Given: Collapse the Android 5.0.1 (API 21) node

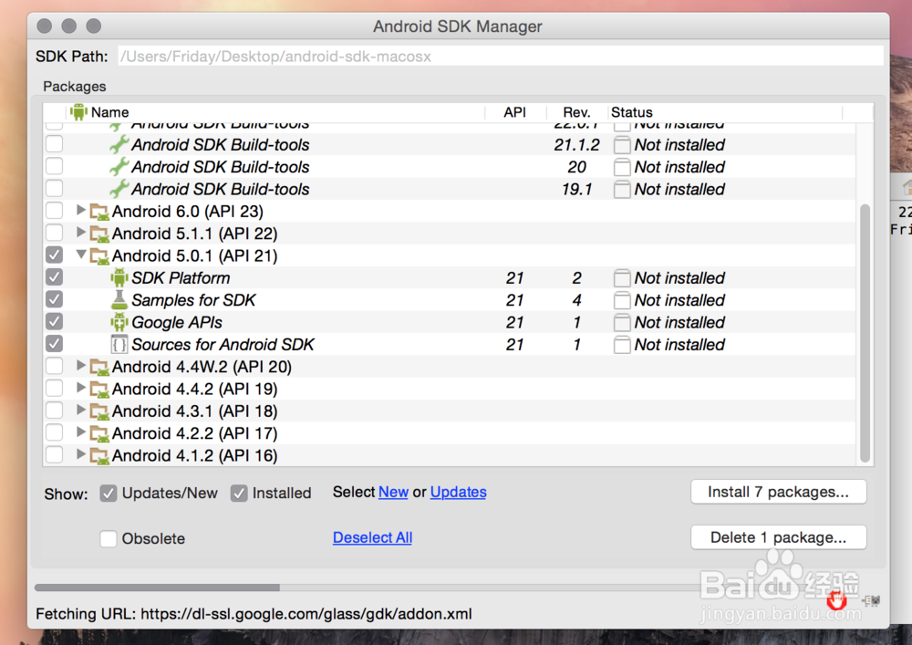Looking at the screenshot, I should [x=81, y=255].
